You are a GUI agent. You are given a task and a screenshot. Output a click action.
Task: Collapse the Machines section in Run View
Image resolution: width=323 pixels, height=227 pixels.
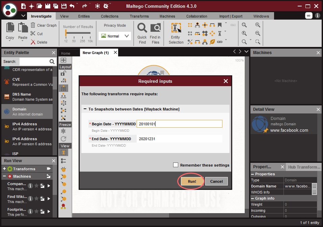4,176
